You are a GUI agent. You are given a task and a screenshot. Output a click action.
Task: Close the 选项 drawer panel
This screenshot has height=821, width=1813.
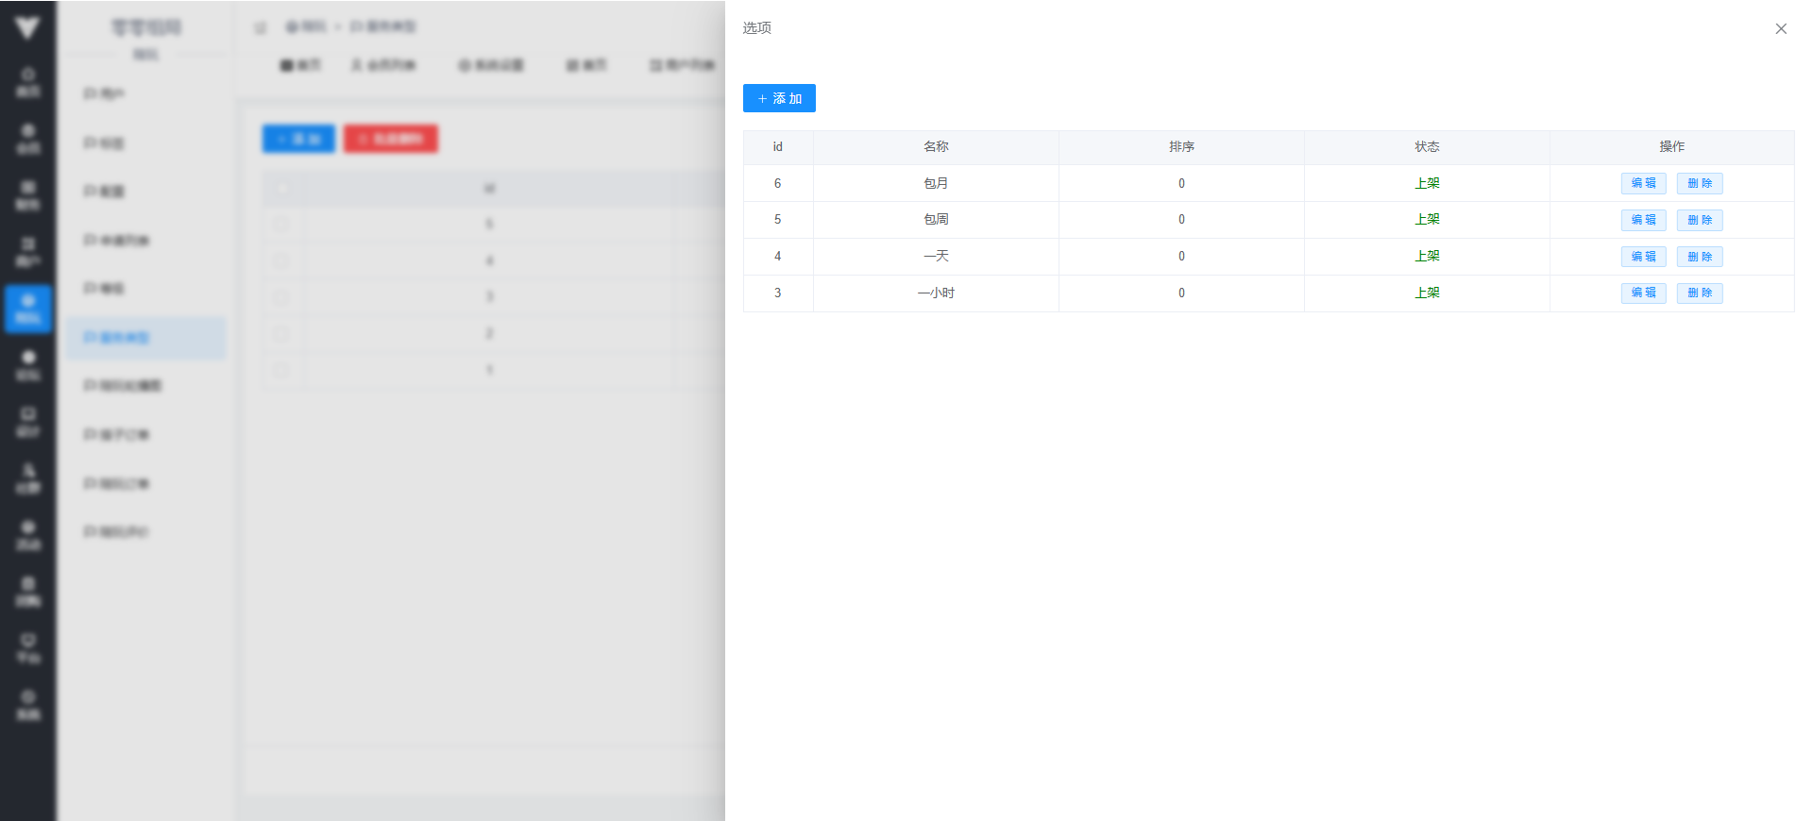click(x=1781, y=29)
